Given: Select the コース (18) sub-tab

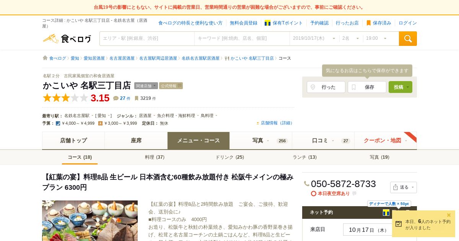Looking at the screenshot, I should pyautogui.click(x=80, y=157).
